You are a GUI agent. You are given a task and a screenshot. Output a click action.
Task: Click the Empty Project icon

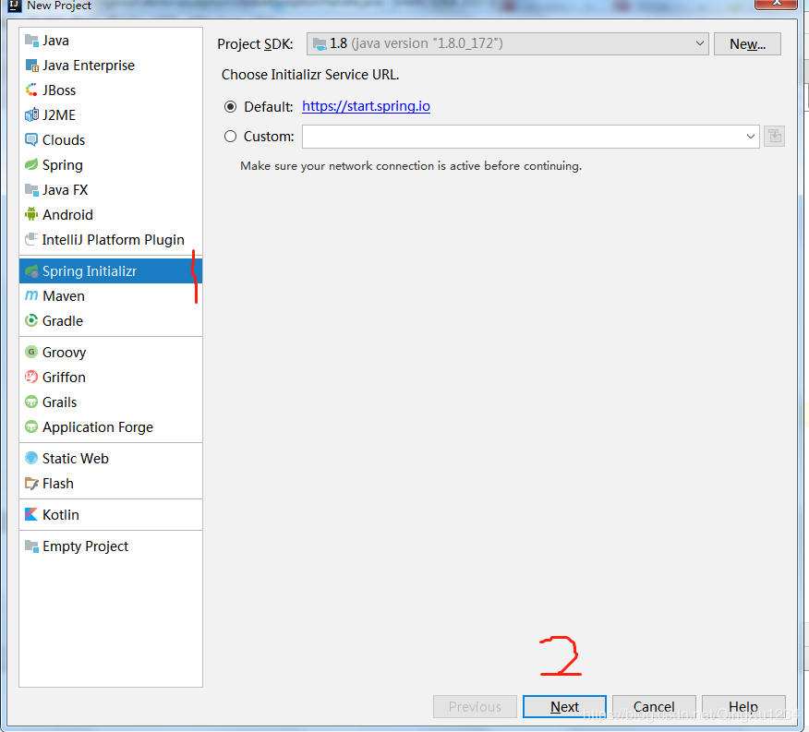click(x=31, y=546)
